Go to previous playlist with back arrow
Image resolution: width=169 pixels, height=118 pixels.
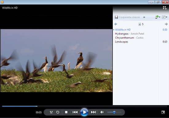[116, 24]
